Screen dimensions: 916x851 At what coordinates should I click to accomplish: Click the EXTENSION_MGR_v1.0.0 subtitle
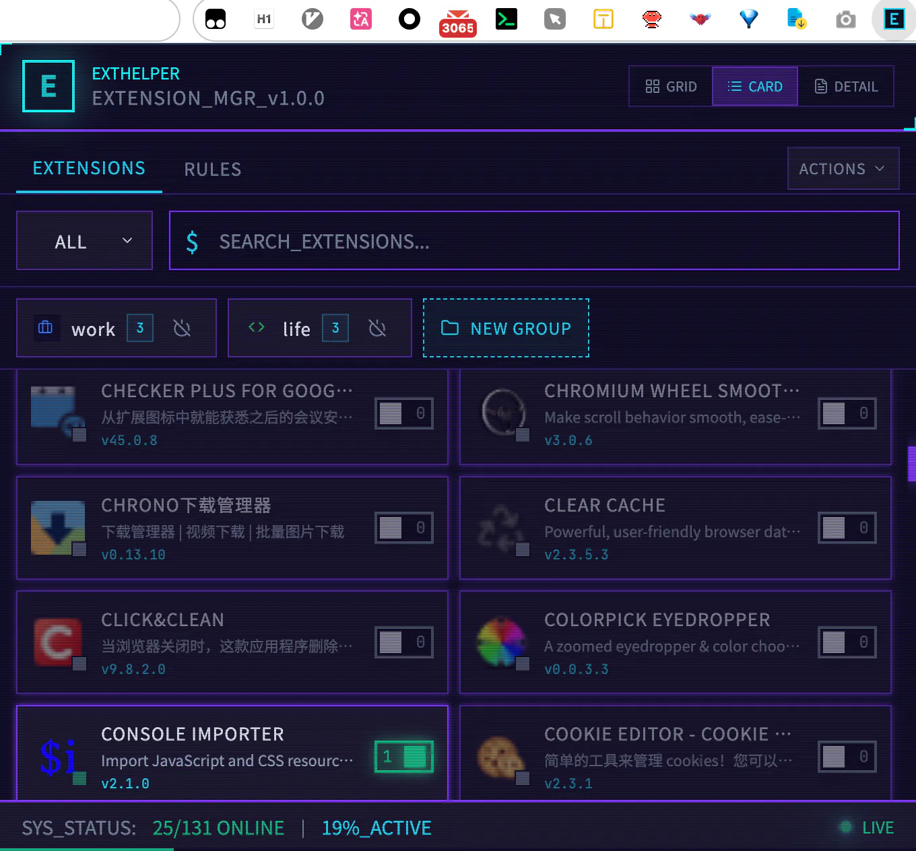[208, 99]
